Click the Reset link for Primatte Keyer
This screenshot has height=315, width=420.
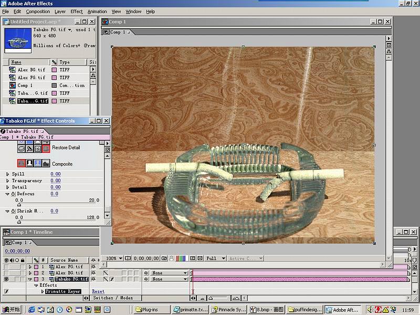98,291
